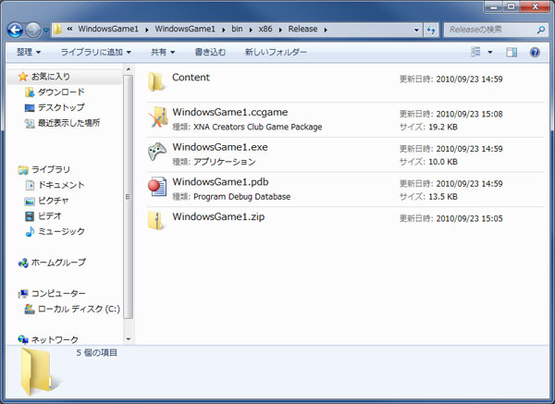555x404 pixels.
Task: Click the magnifier search icon
Action: click(x=541, y=31)
